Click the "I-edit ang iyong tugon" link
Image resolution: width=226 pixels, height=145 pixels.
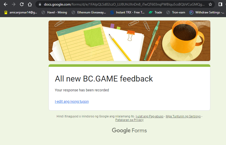72,101
